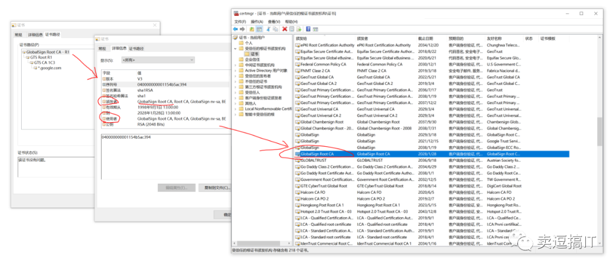The width and height of the screenshot is (616, 269).
Task: Expand the 受信任的发布者 tree node
Action: (236, 76)
